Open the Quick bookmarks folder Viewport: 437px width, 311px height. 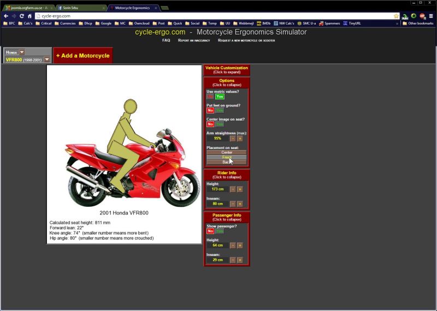(x=175, y=23)
